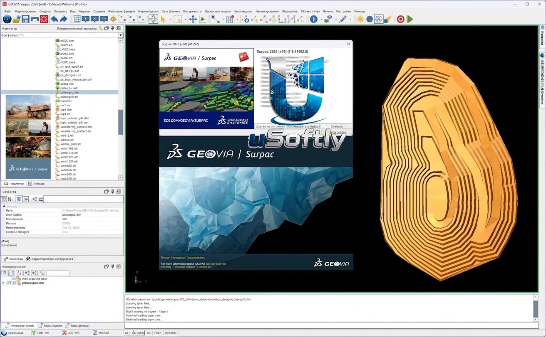546x337 pixels.
Task: Click the green Play macro arrow
Action: [410, 19]
